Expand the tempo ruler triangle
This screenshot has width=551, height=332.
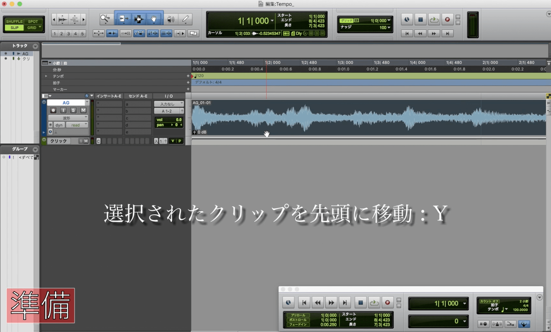[x=46, y=76]
